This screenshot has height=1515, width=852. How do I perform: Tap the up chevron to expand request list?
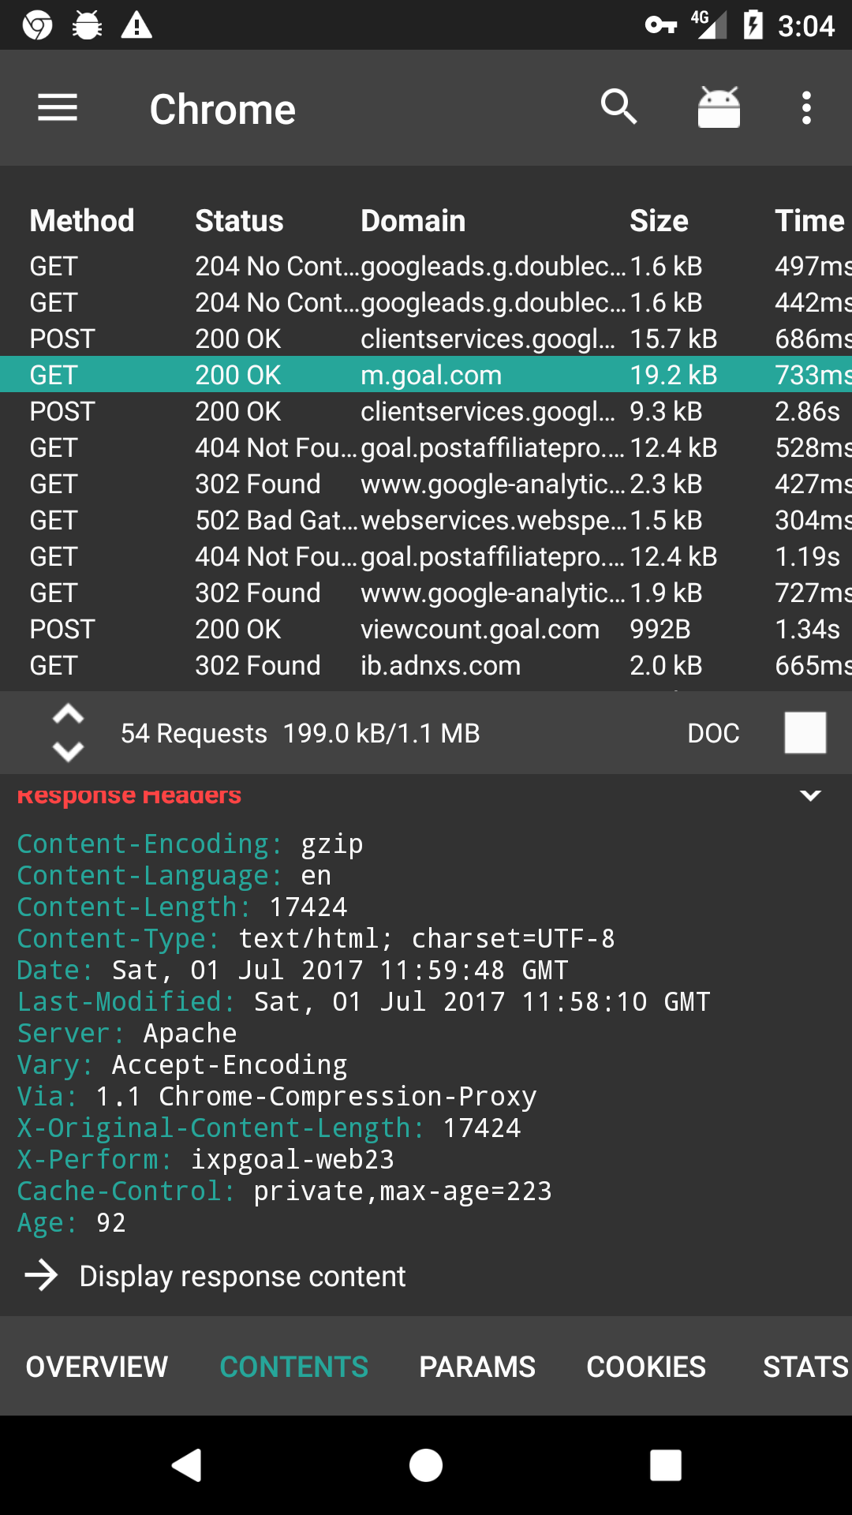[x=68, y=715]
